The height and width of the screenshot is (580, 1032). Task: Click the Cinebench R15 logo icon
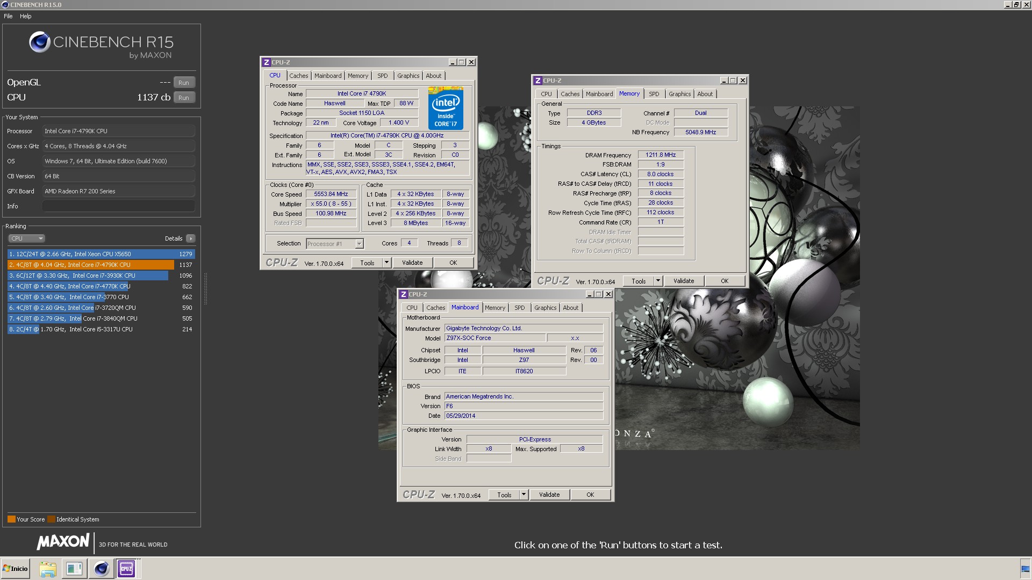click(40, 42)
